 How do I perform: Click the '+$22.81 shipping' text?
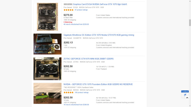(x=70, y=103)
